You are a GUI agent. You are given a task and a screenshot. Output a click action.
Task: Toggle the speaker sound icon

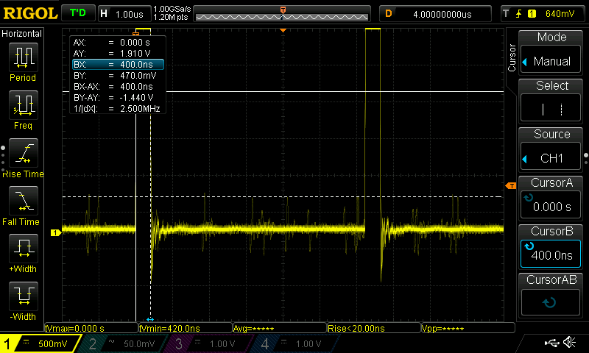pos(569,343)
